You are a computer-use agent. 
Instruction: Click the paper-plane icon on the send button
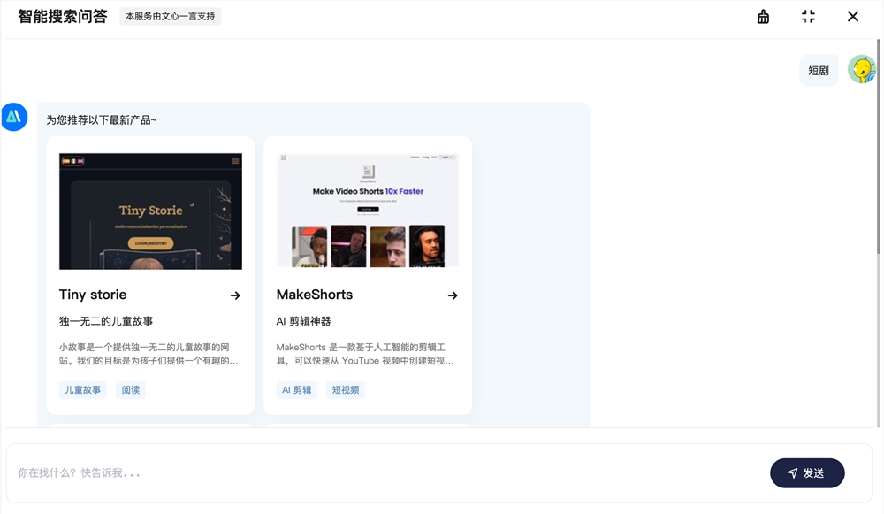(x=792, y=472)
